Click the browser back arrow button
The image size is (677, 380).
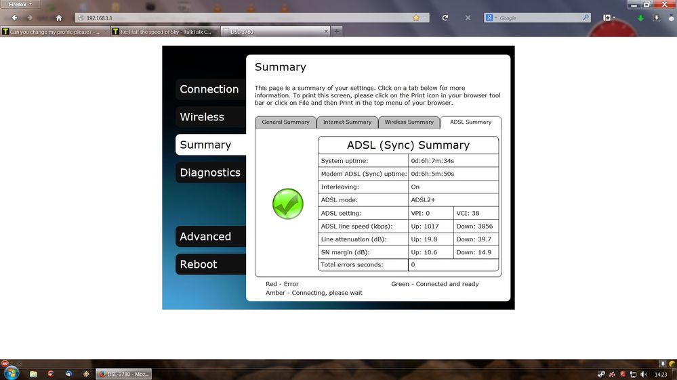tap(15, 18)
